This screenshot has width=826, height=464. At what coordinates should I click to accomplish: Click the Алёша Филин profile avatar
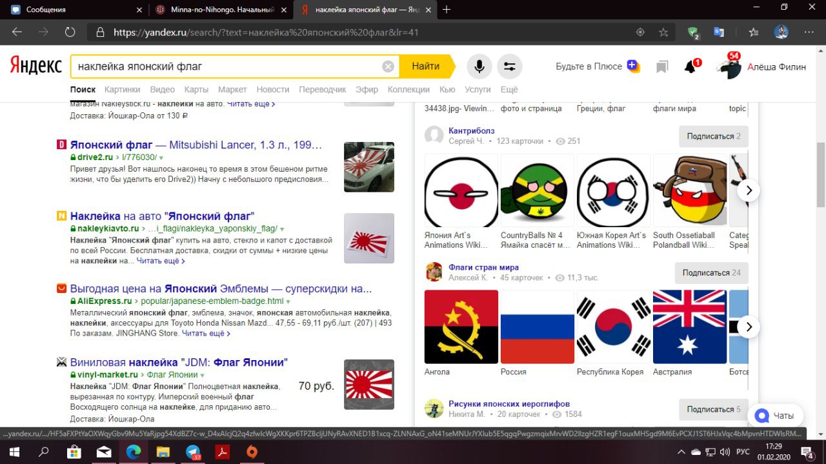[x=729, y=66]
